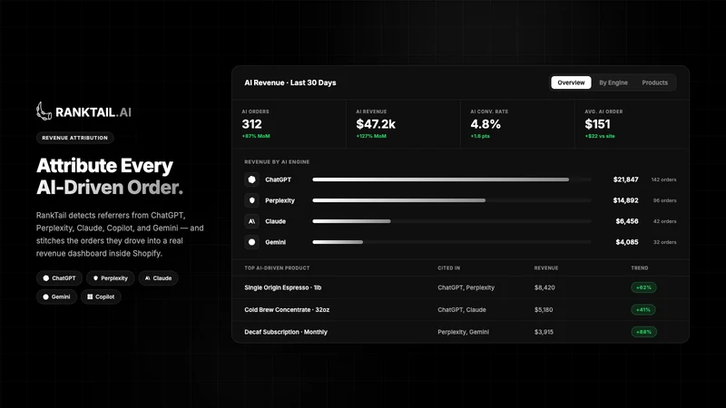Viewport: 726px width, 408px height.
Task: Click the $5,180 revenue cell
Action: (x=544, y=309)
